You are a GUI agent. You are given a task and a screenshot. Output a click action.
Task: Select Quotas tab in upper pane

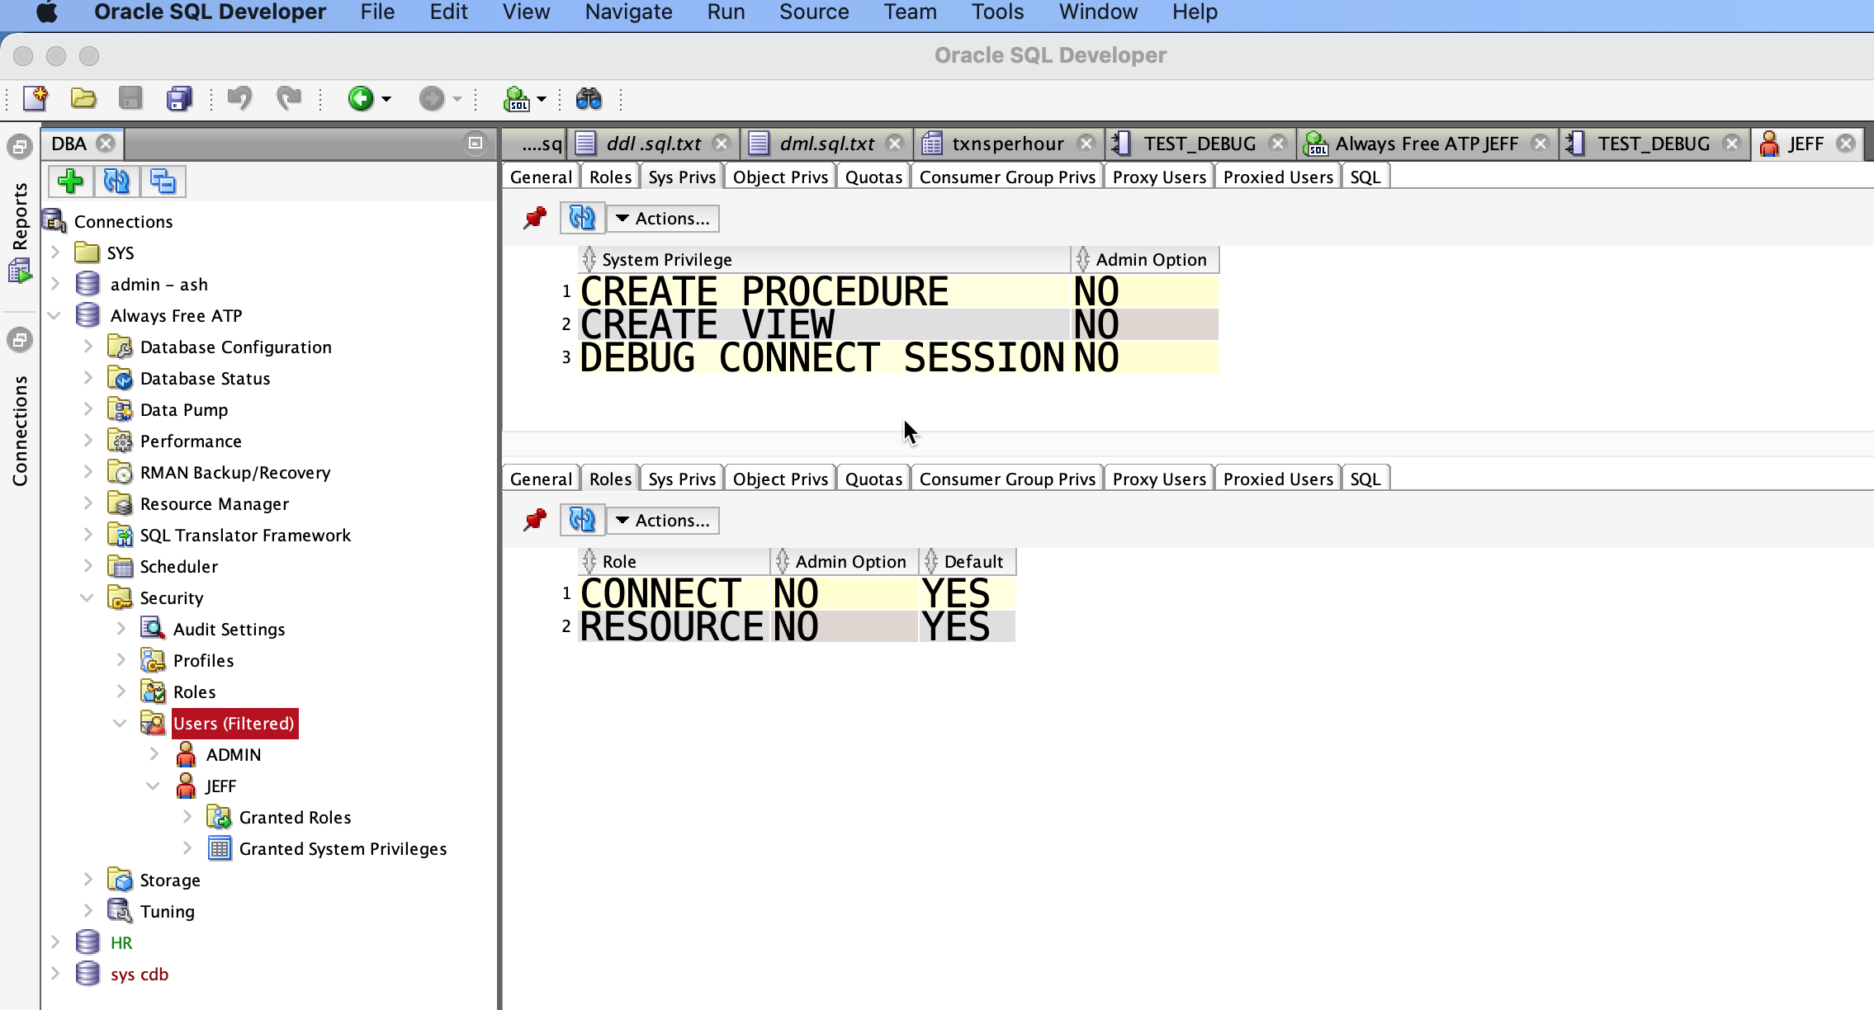tap(873, 177)
